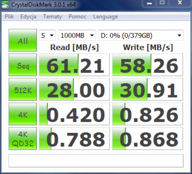Click the 4K QD32 write result 0.868
The image size is (192, 174).
147,139
